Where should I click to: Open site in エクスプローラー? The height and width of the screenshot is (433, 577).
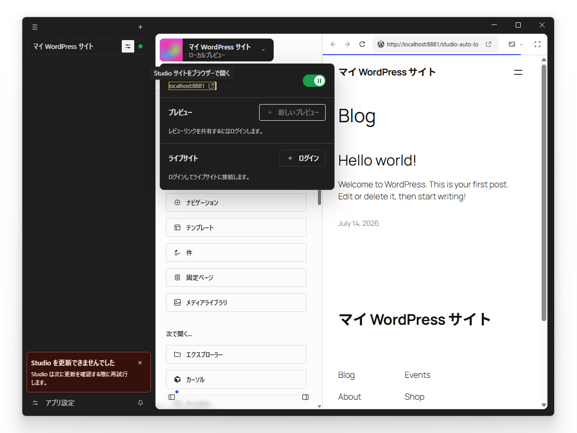tap(236, 354)
